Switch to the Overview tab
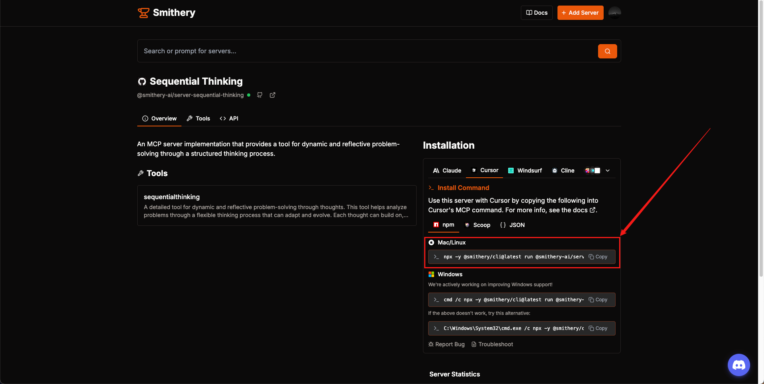Viewport: 764px width, 384px height. 159,118
